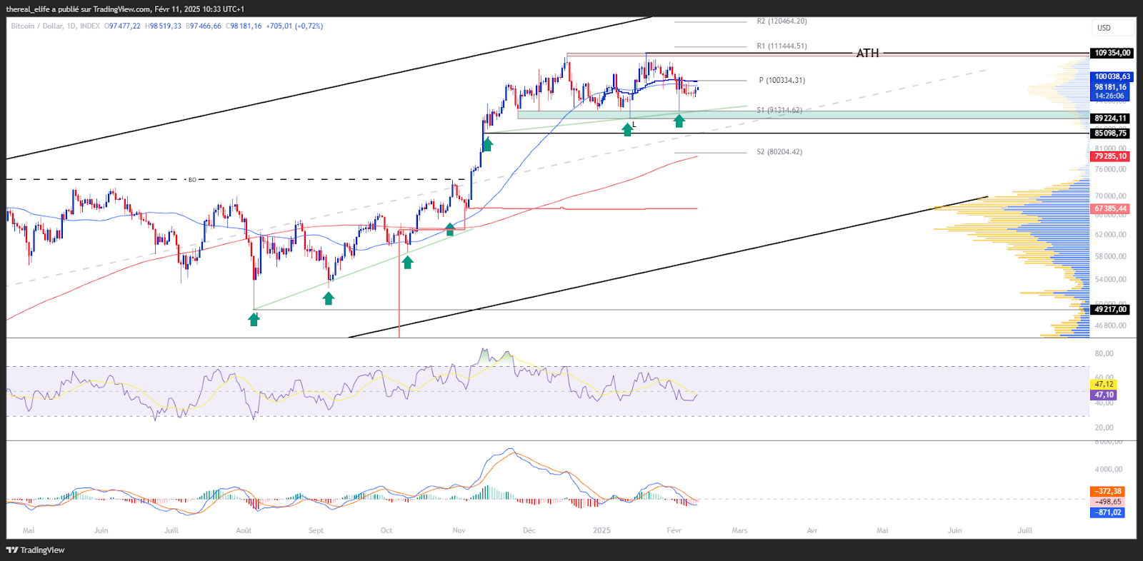This screenshot has height=561, width=1143.
Task: Click the 67 385,44 price tag
Action: point(1110,209)
